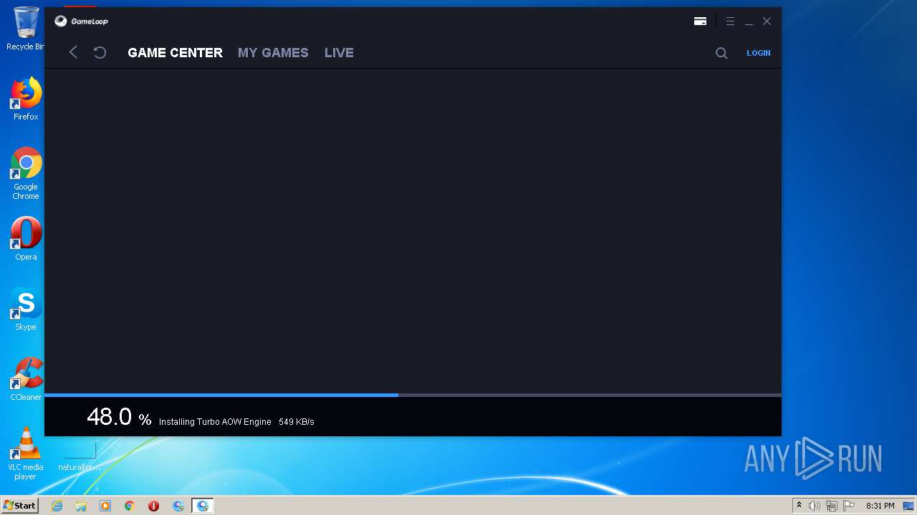917x515 pixels.
Task: Open the network status tray icon
Action: pos(832,506)
